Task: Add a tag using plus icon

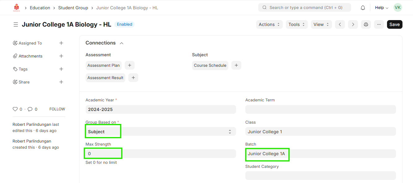Action: click(x=61, y=69)
